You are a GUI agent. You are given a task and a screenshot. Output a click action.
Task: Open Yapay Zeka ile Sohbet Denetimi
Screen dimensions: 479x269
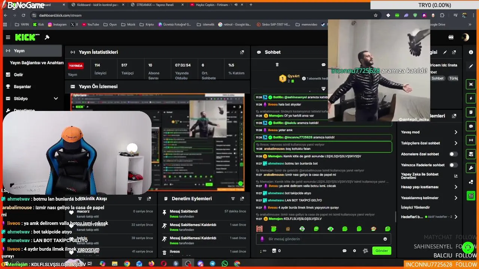429,176
